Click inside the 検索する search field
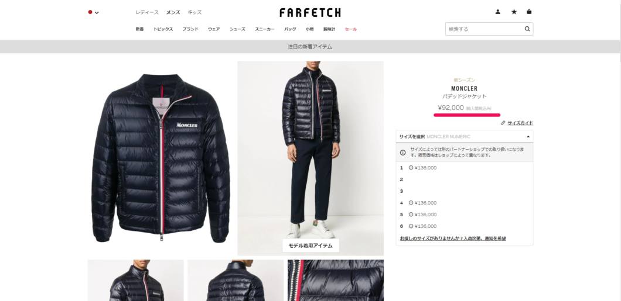621x301 pixels. [485, 29]
